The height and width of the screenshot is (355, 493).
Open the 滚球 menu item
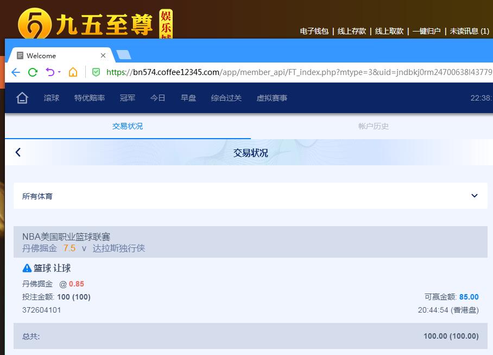click(x=52, y=98)
